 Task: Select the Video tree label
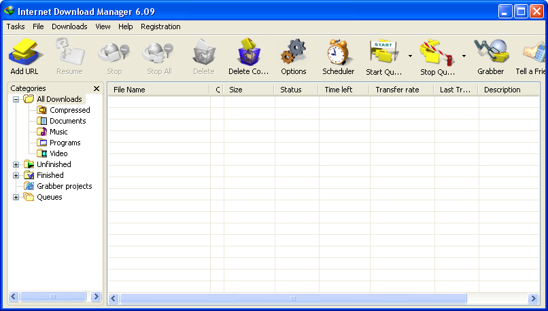[x=58, y=153]
